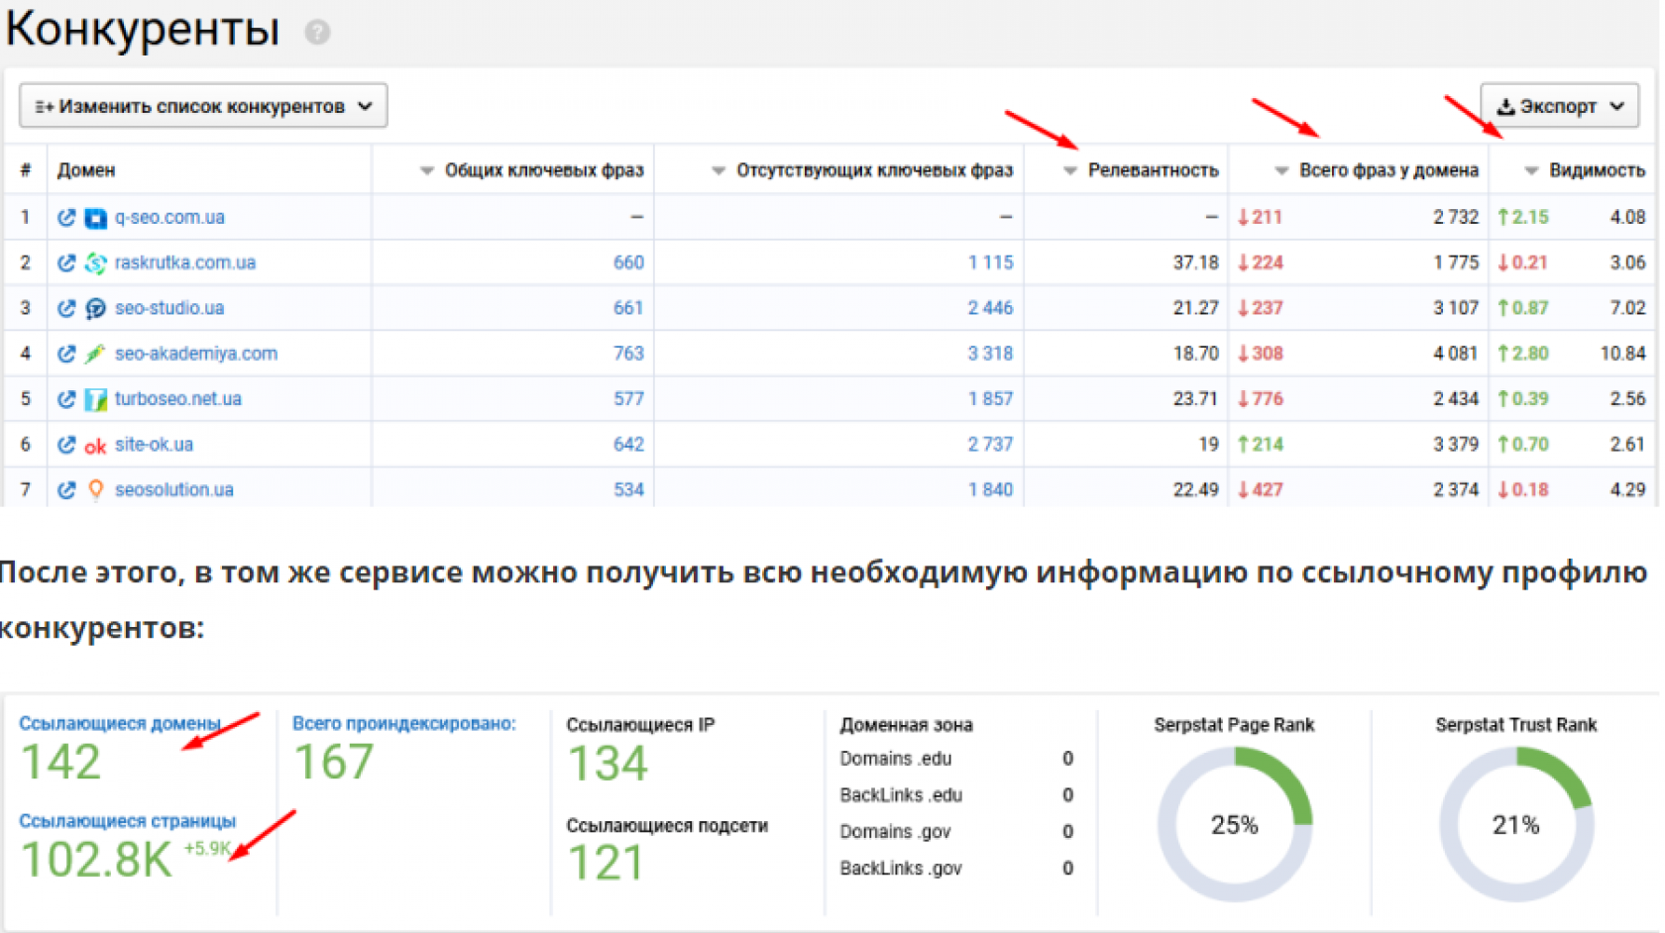Open external link icon for seosolution.ua

pos(66,490)
